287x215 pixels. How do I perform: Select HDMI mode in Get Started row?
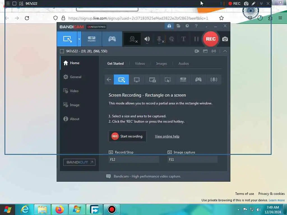183,80
